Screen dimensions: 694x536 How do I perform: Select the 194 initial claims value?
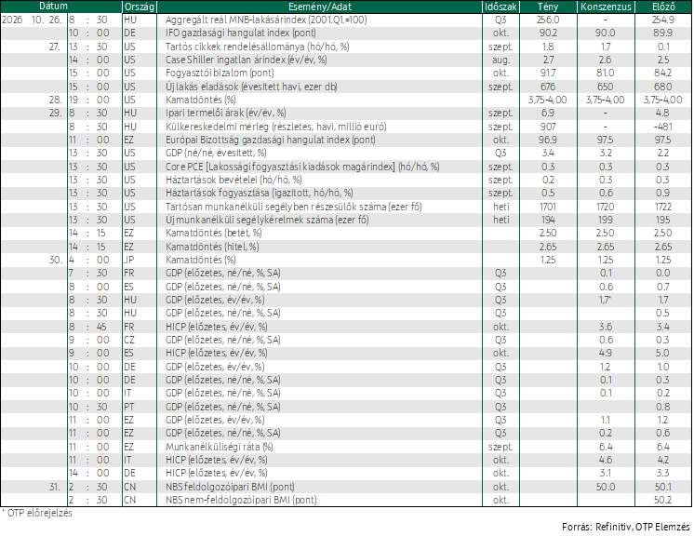point(548,220)
